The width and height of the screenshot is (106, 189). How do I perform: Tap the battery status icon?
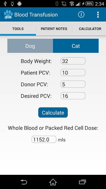(89, 4)
